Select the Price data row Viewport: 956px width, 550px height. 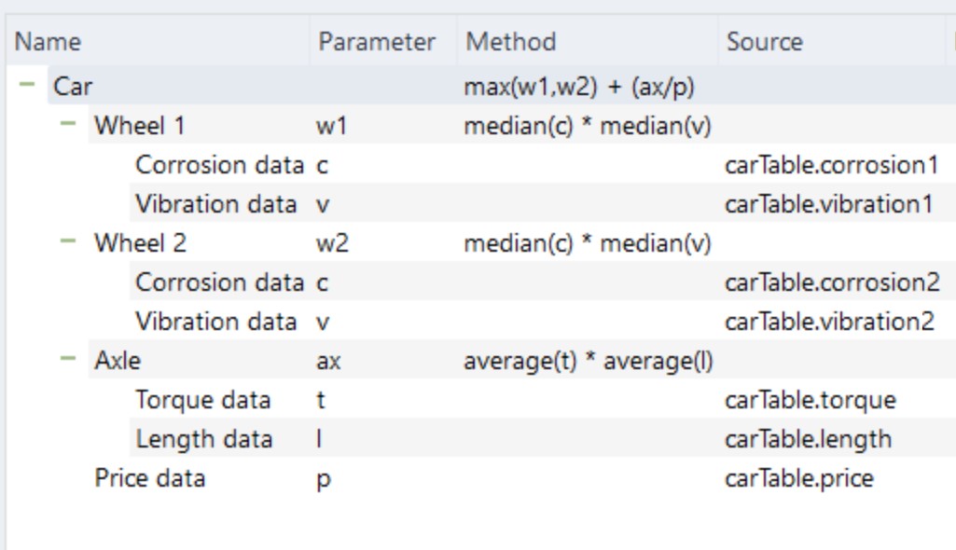point(149,478)
